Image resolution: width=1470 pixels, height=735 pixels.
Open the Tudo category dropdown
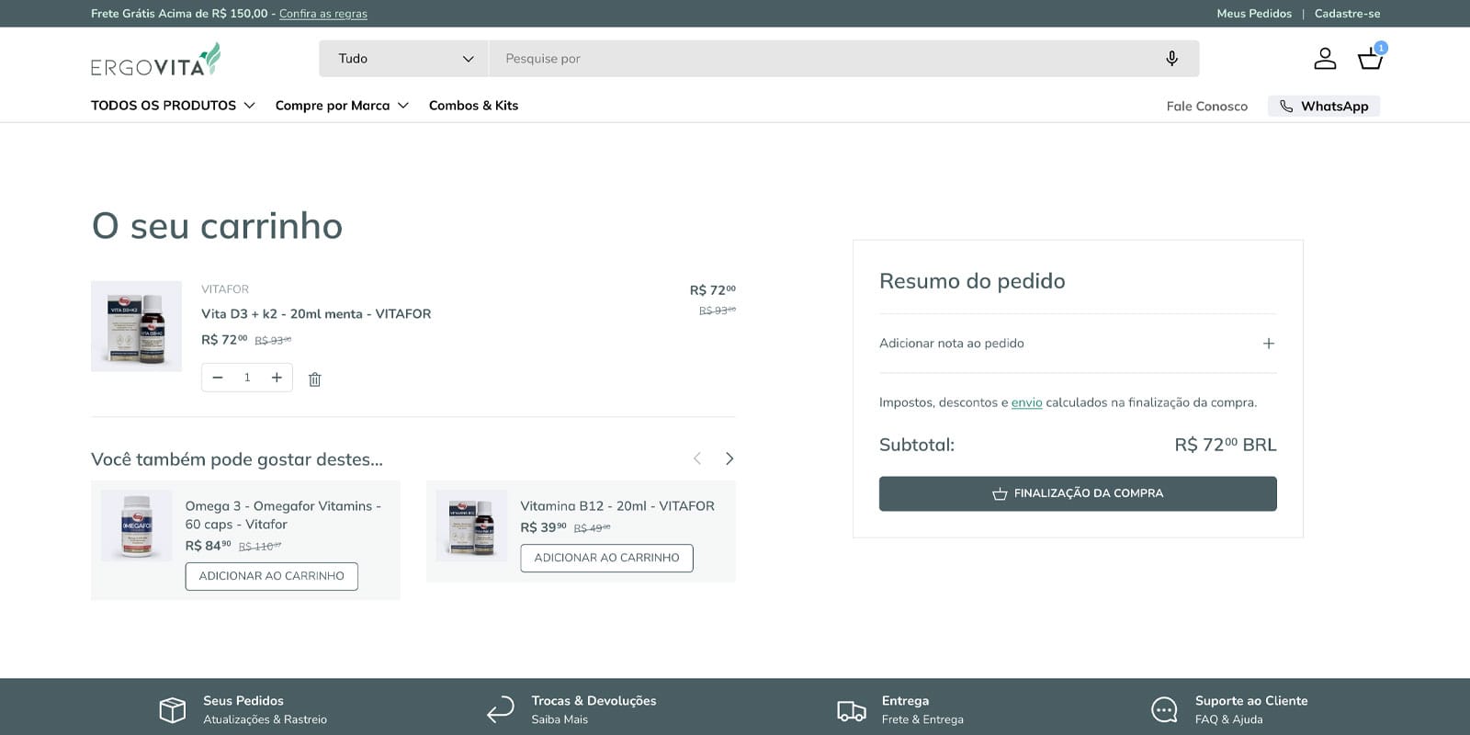click(x=404, y=59)
